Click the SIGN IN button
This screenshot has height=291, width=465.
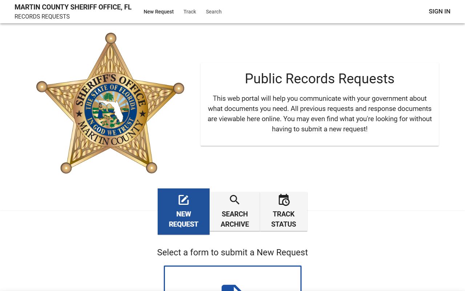tap(439, 11)
